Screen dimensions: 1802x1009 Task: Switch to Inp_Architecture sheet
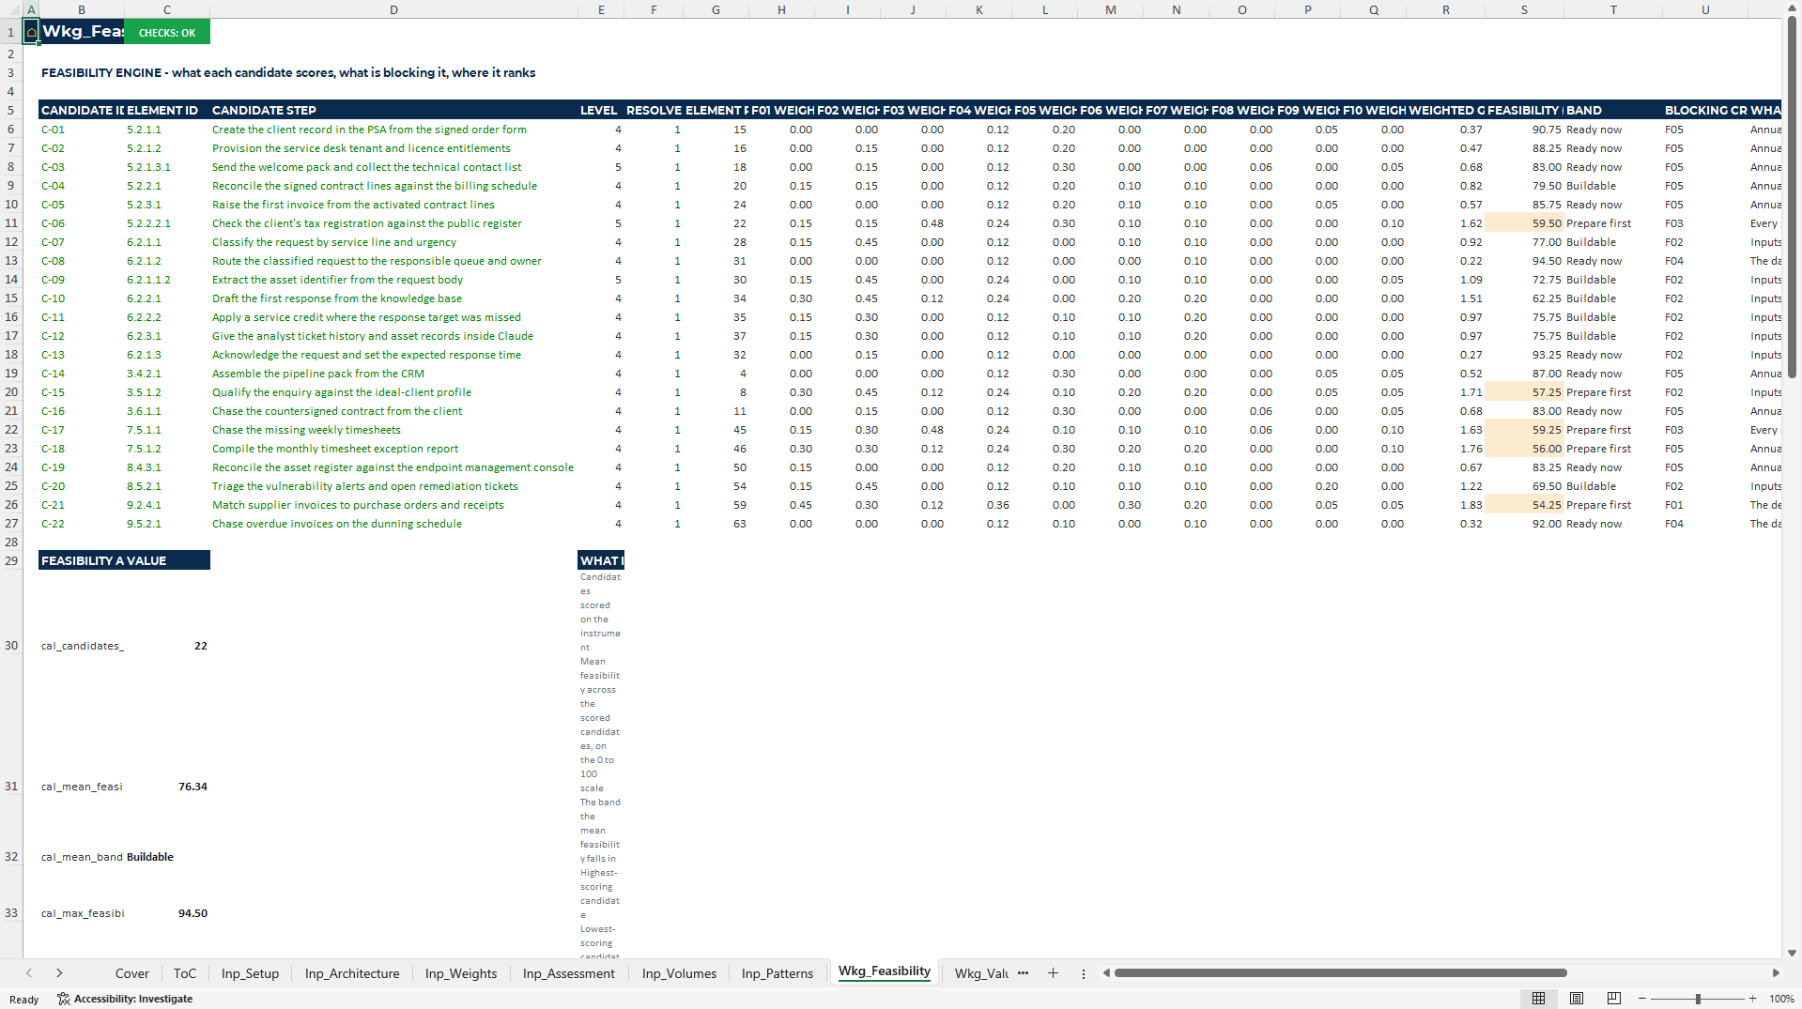click(352, 973)
